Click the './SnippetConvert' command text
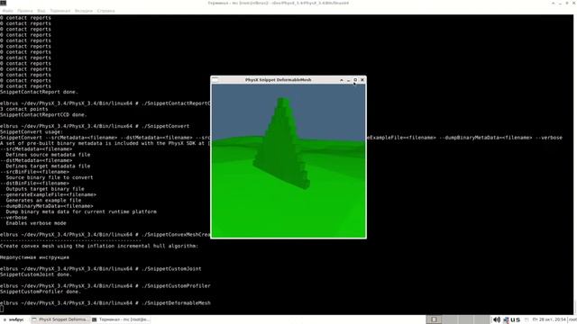Image resolution: width=577 pixels, height=324 pixels. [x=165, y=126]
